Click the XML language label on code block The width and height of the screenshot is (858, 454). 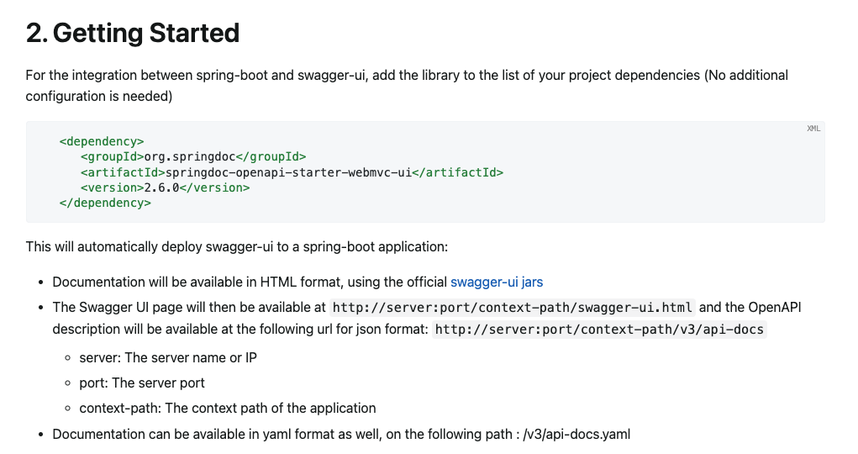click(813, 129)
